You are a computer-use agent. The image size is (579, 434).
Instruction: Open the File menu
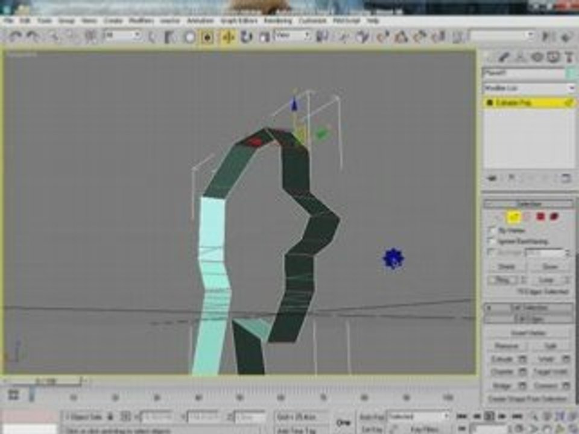pyautogui.click(x=8, y=20)
